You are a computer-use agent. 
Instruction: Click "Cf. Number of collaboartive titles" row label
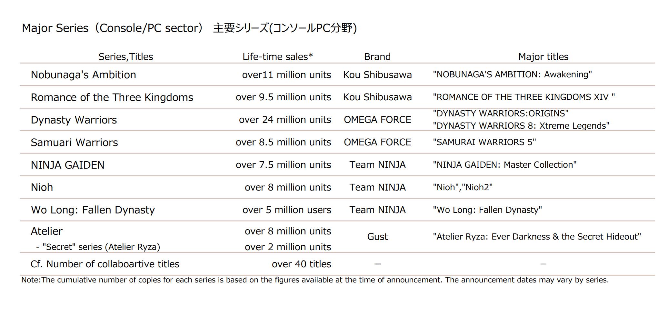pos(105,264)
